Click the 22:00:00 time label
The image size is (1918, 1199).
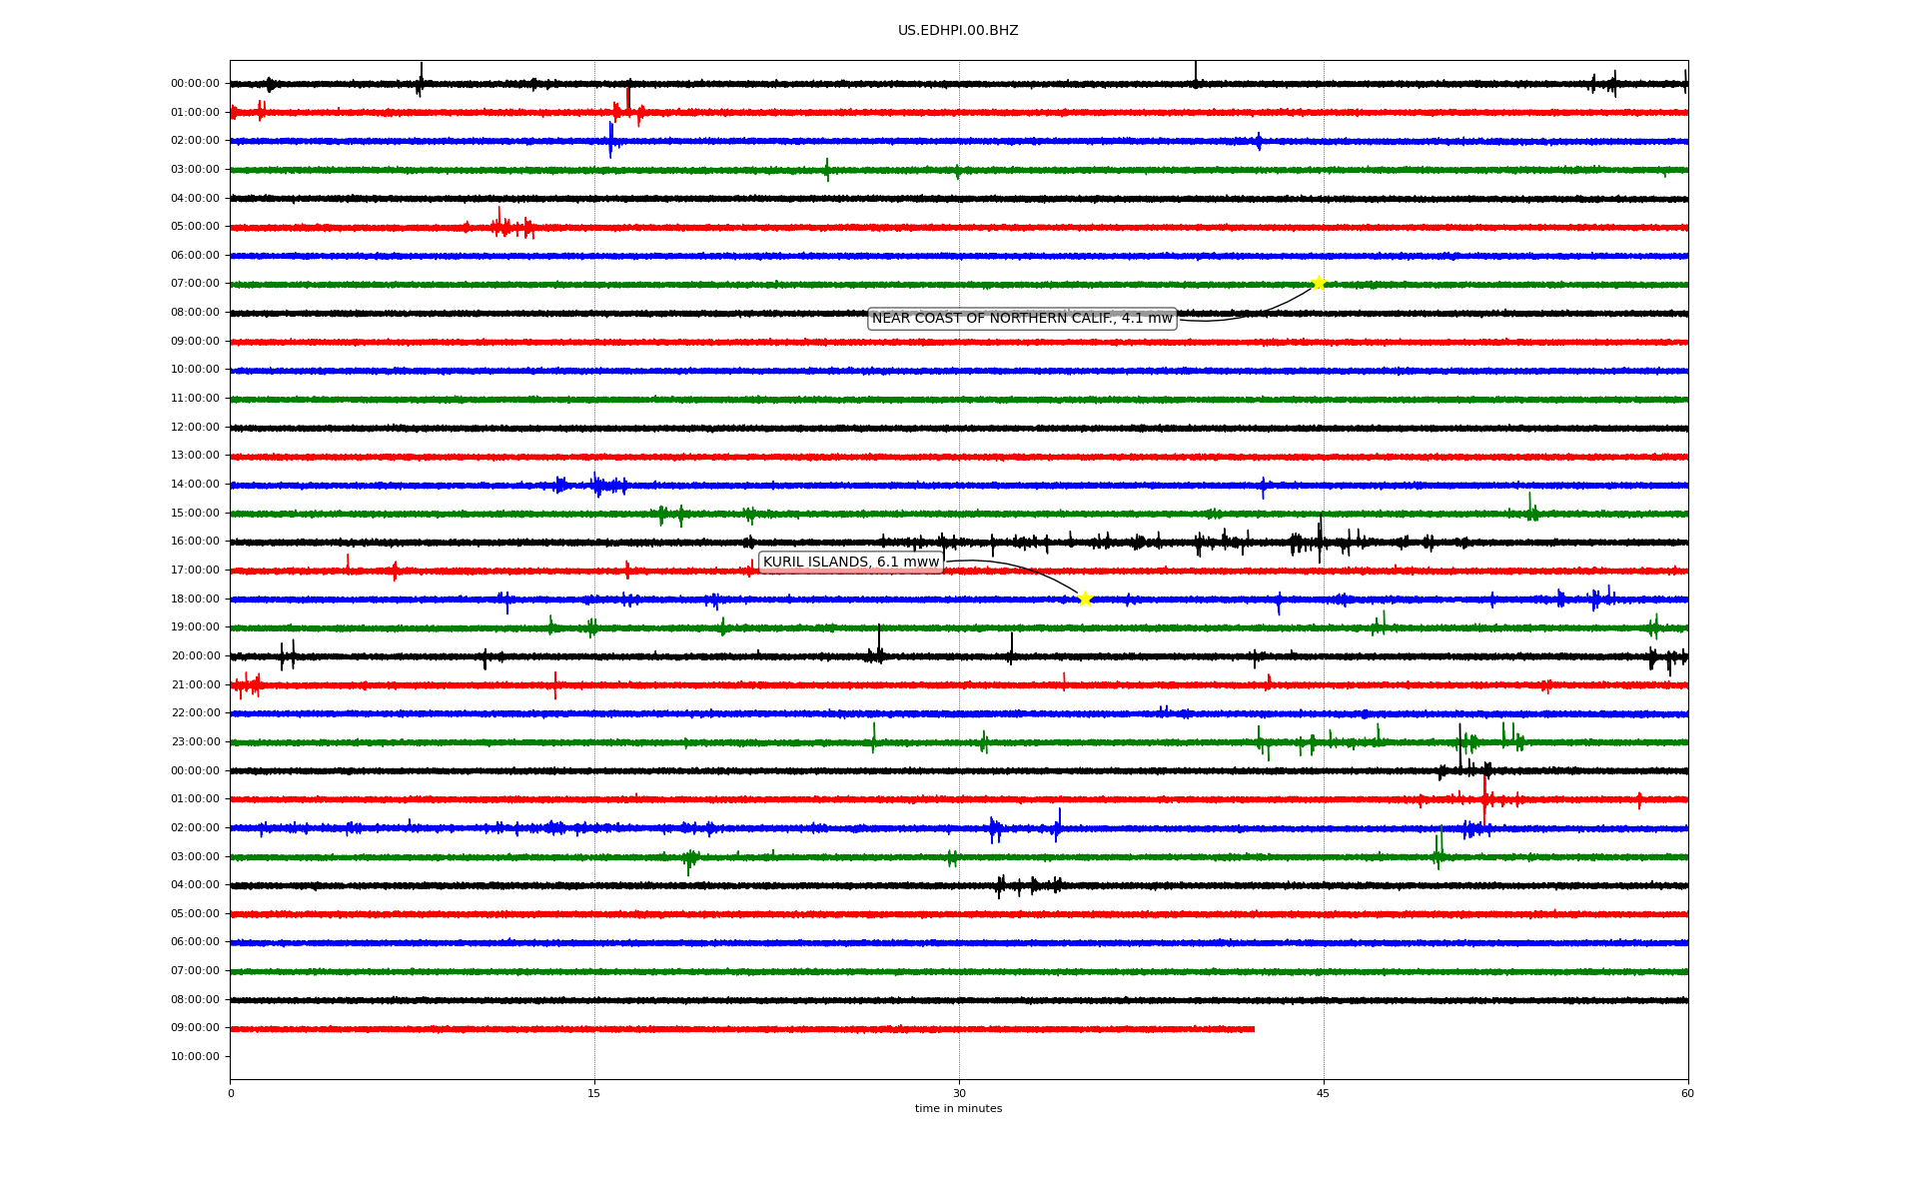(x=195, y=713)
